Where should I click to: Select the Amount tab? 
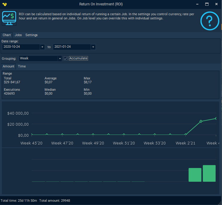8,67
